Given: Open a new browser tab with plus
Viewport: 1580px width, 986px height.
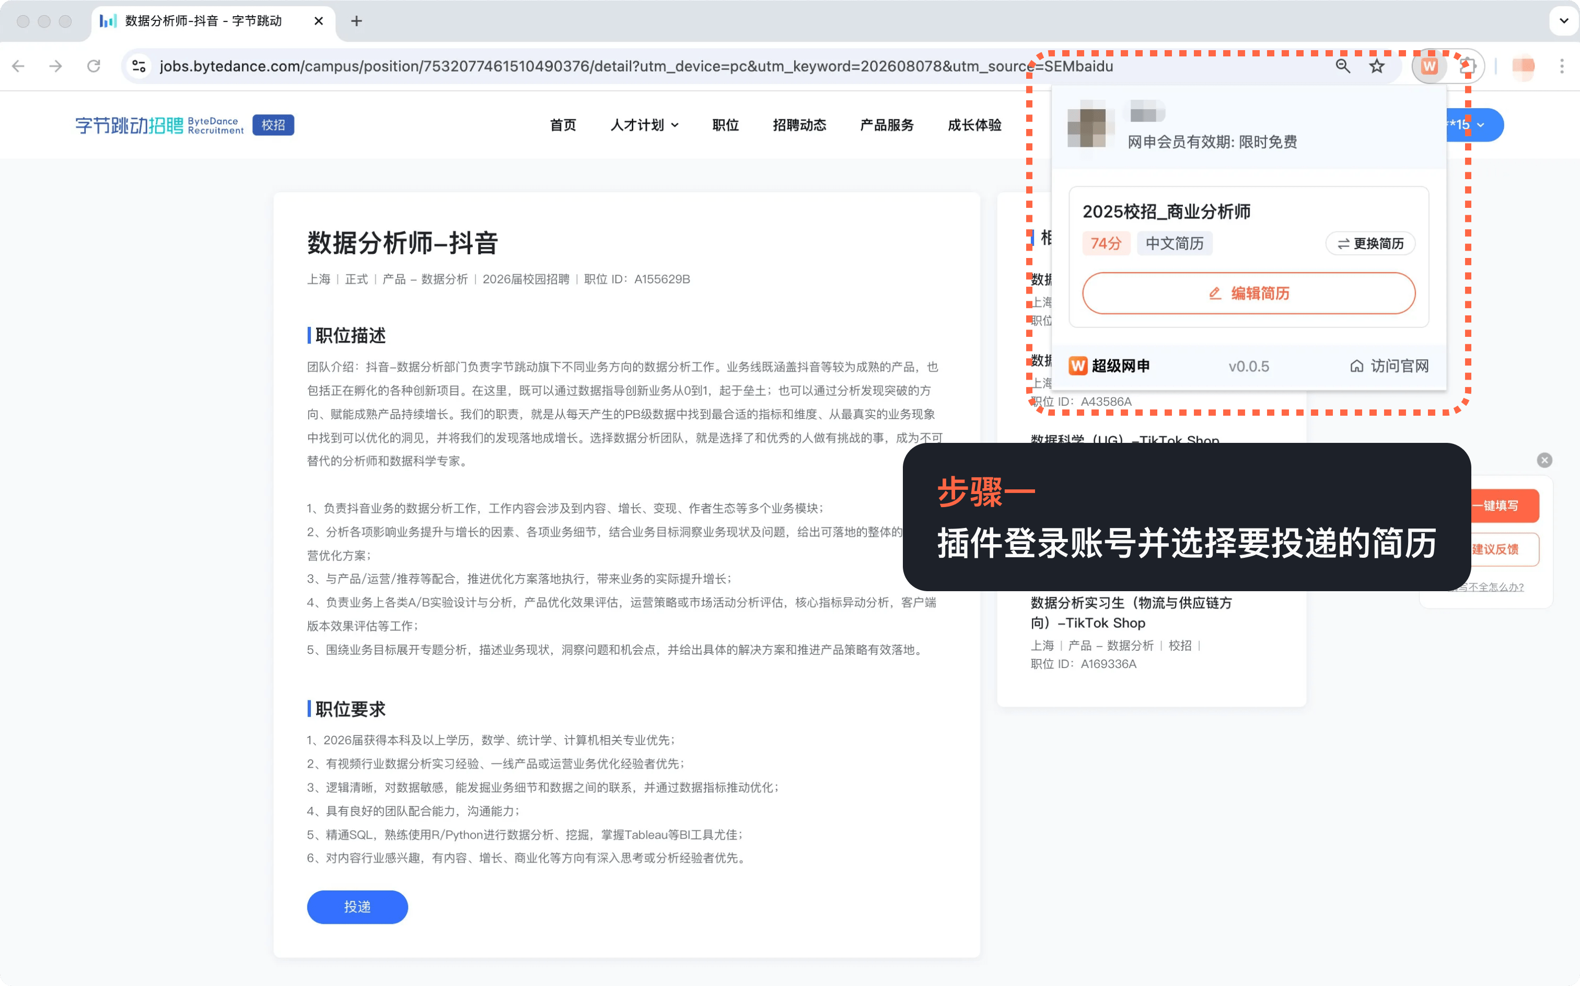Looking at the screenshot, I should 356,21.
